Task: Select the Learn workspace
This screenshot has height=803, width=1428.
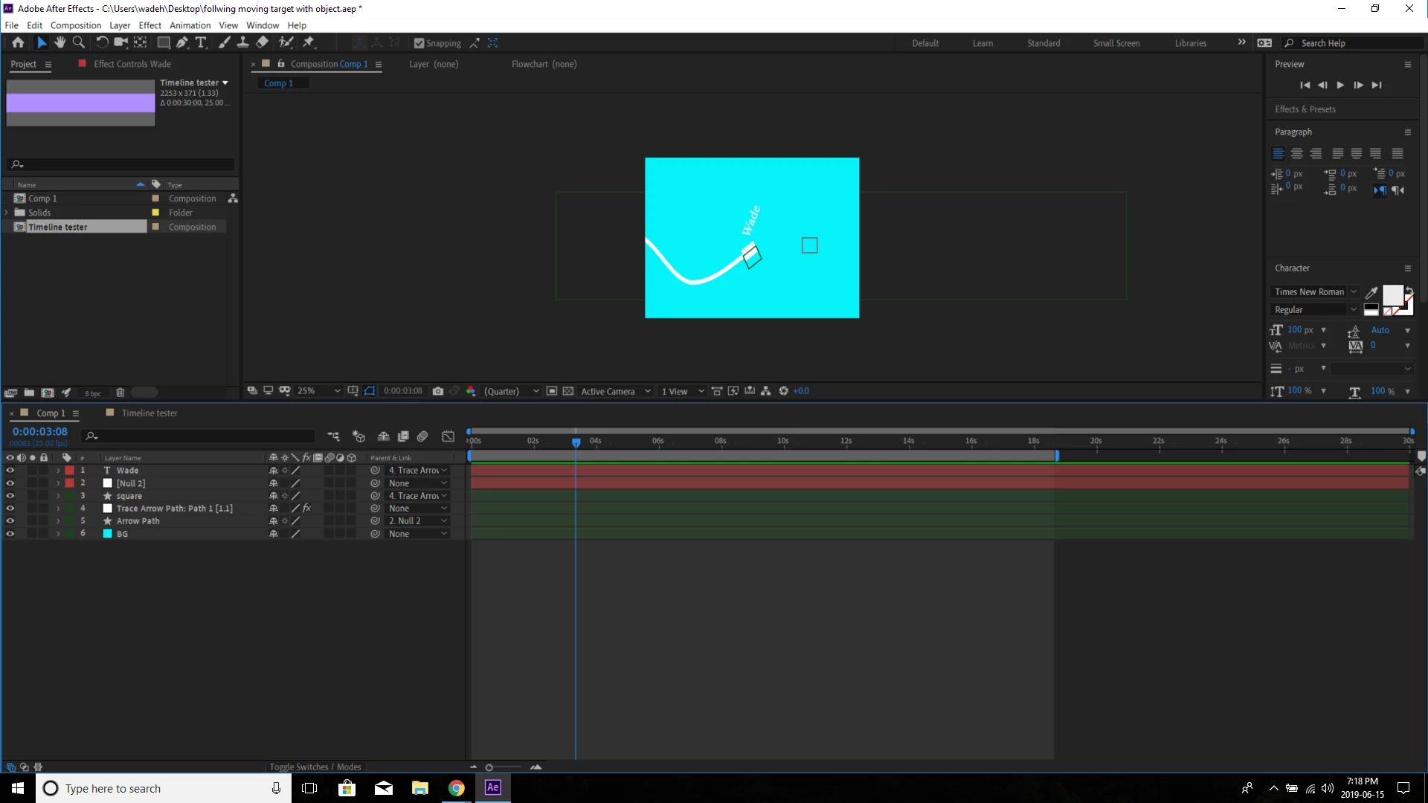Action: 982,43
